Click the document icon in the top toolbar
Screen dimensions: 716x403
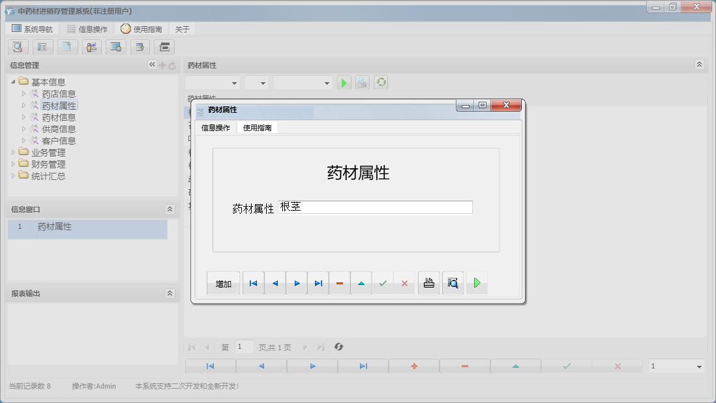(x=67, y=47)
